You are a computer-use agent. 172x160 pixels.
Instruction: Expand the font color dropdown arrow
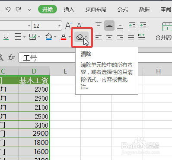[70, 37]
